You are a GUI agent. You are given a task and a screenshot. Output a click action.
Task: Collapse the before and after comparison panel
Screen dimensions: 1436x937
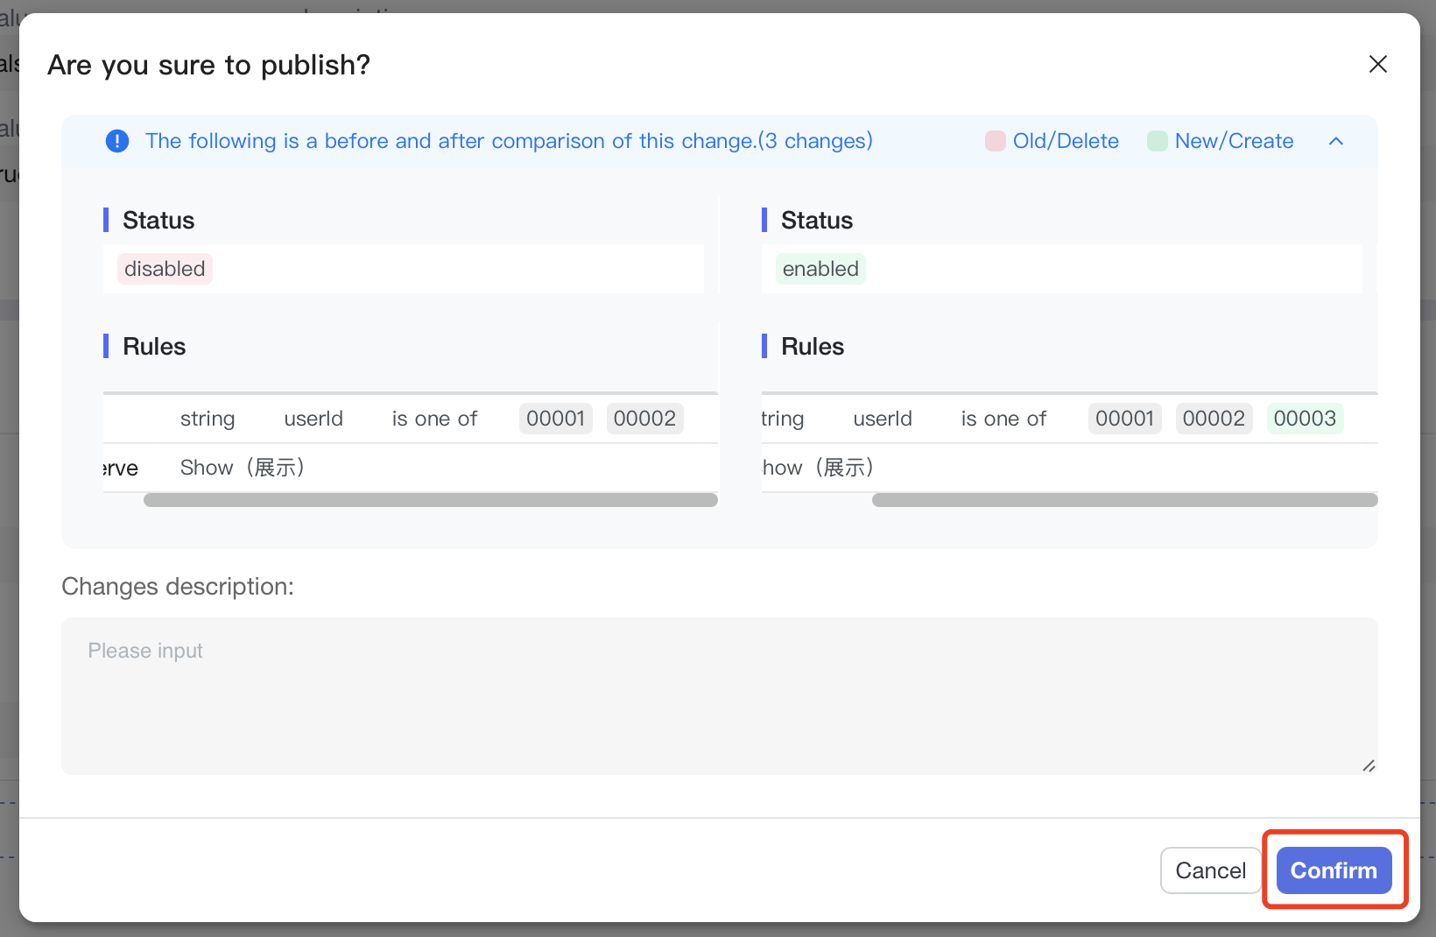point(1335,141)
